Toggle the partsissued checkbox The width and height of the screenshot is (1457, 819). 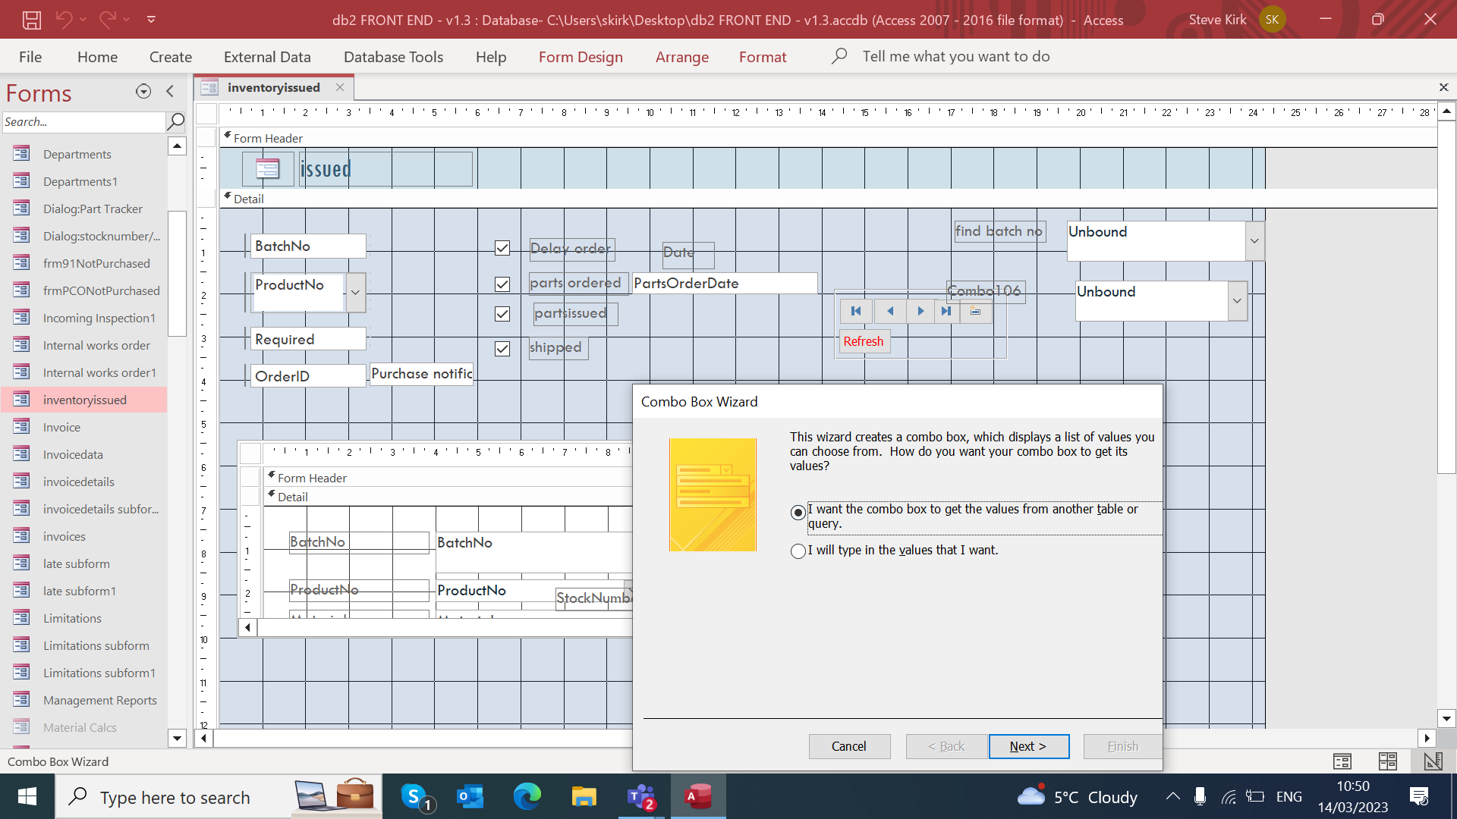pos(502,314)
